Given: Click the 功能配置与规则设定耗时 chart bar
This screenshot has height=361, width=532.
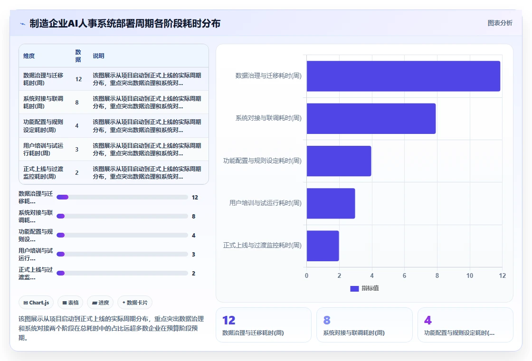Looking at the screenshot, I should [x=339, y=161].
